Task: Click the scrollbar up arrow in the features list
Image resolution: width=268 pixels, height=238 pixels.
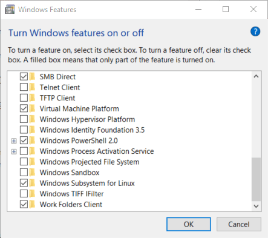Action: 256,76
